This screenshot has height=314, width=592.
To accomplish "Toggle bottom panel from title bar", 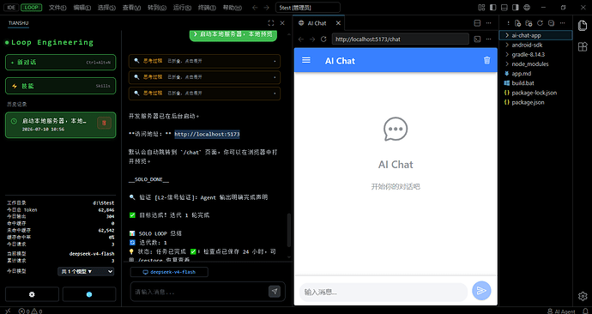I will (x=504, y=7).
